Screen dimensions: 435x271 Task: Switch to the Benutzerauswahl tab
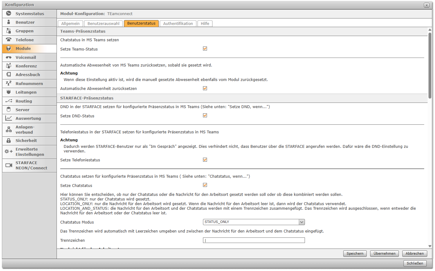click(103, 24)
